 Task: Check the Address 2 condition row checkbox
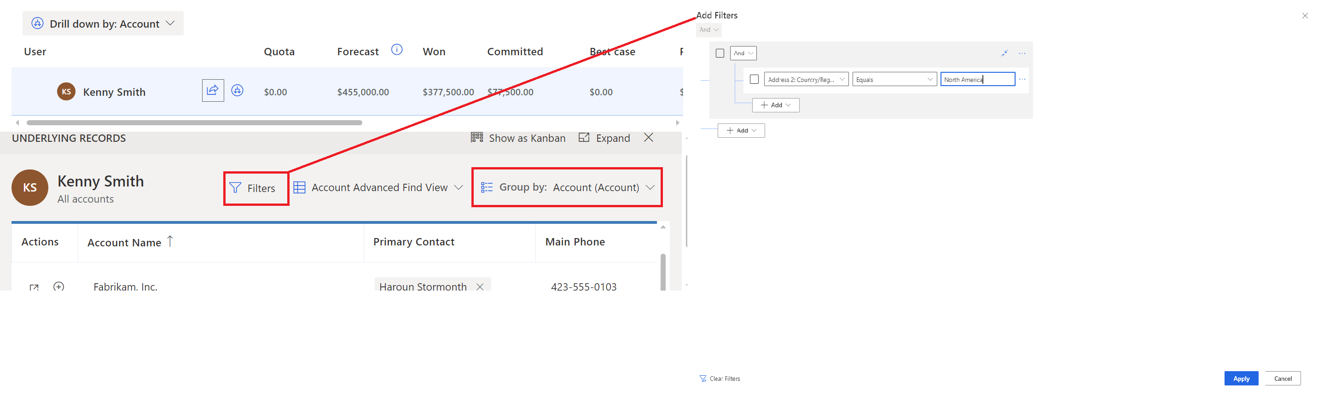tap(754, 79)
